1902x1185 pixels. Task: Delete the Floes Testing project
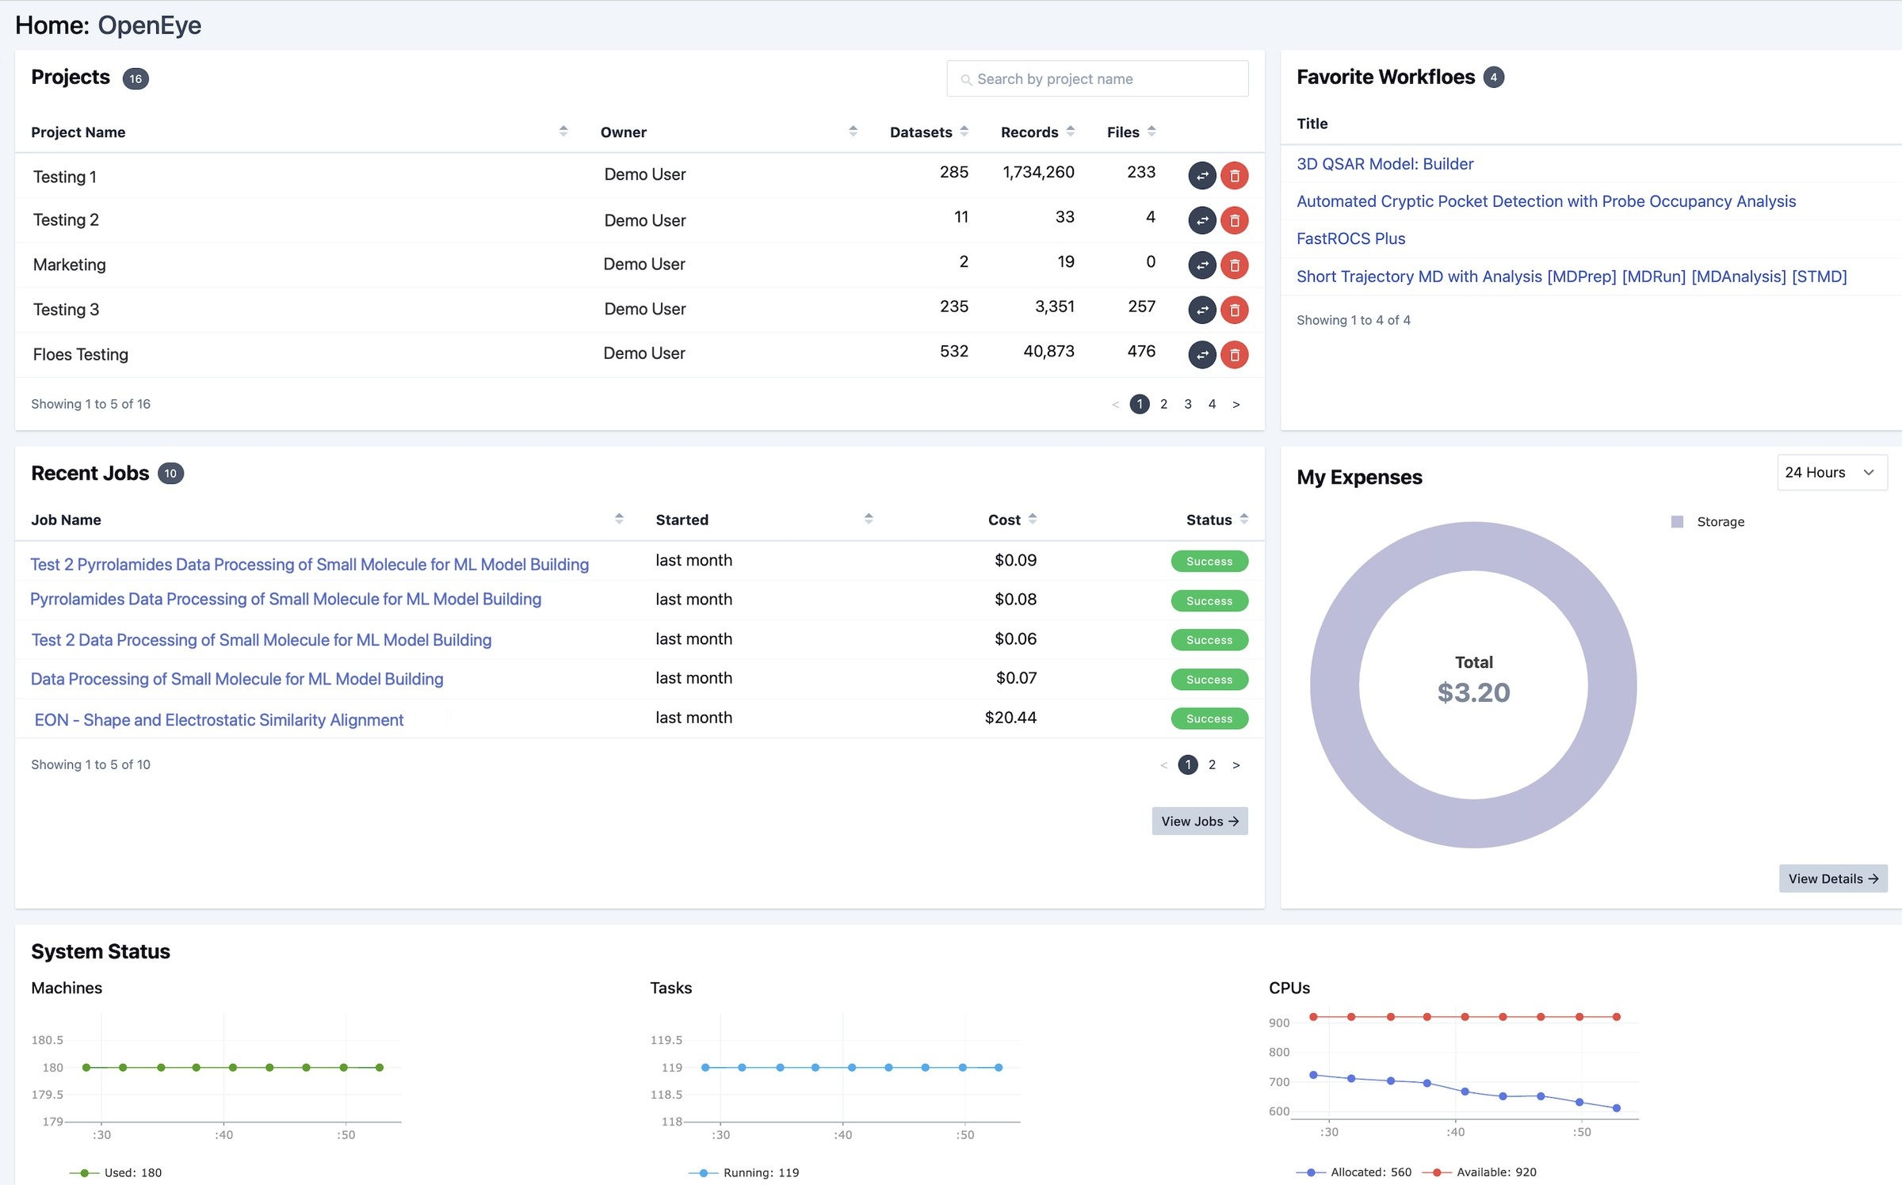click(x=1234, y=355)
